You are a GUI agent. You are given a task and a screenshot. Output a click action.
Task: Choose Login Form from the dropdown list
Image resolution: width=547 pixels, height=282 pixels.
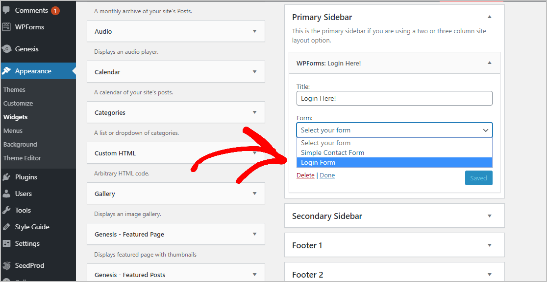click(x=394, y=162)
